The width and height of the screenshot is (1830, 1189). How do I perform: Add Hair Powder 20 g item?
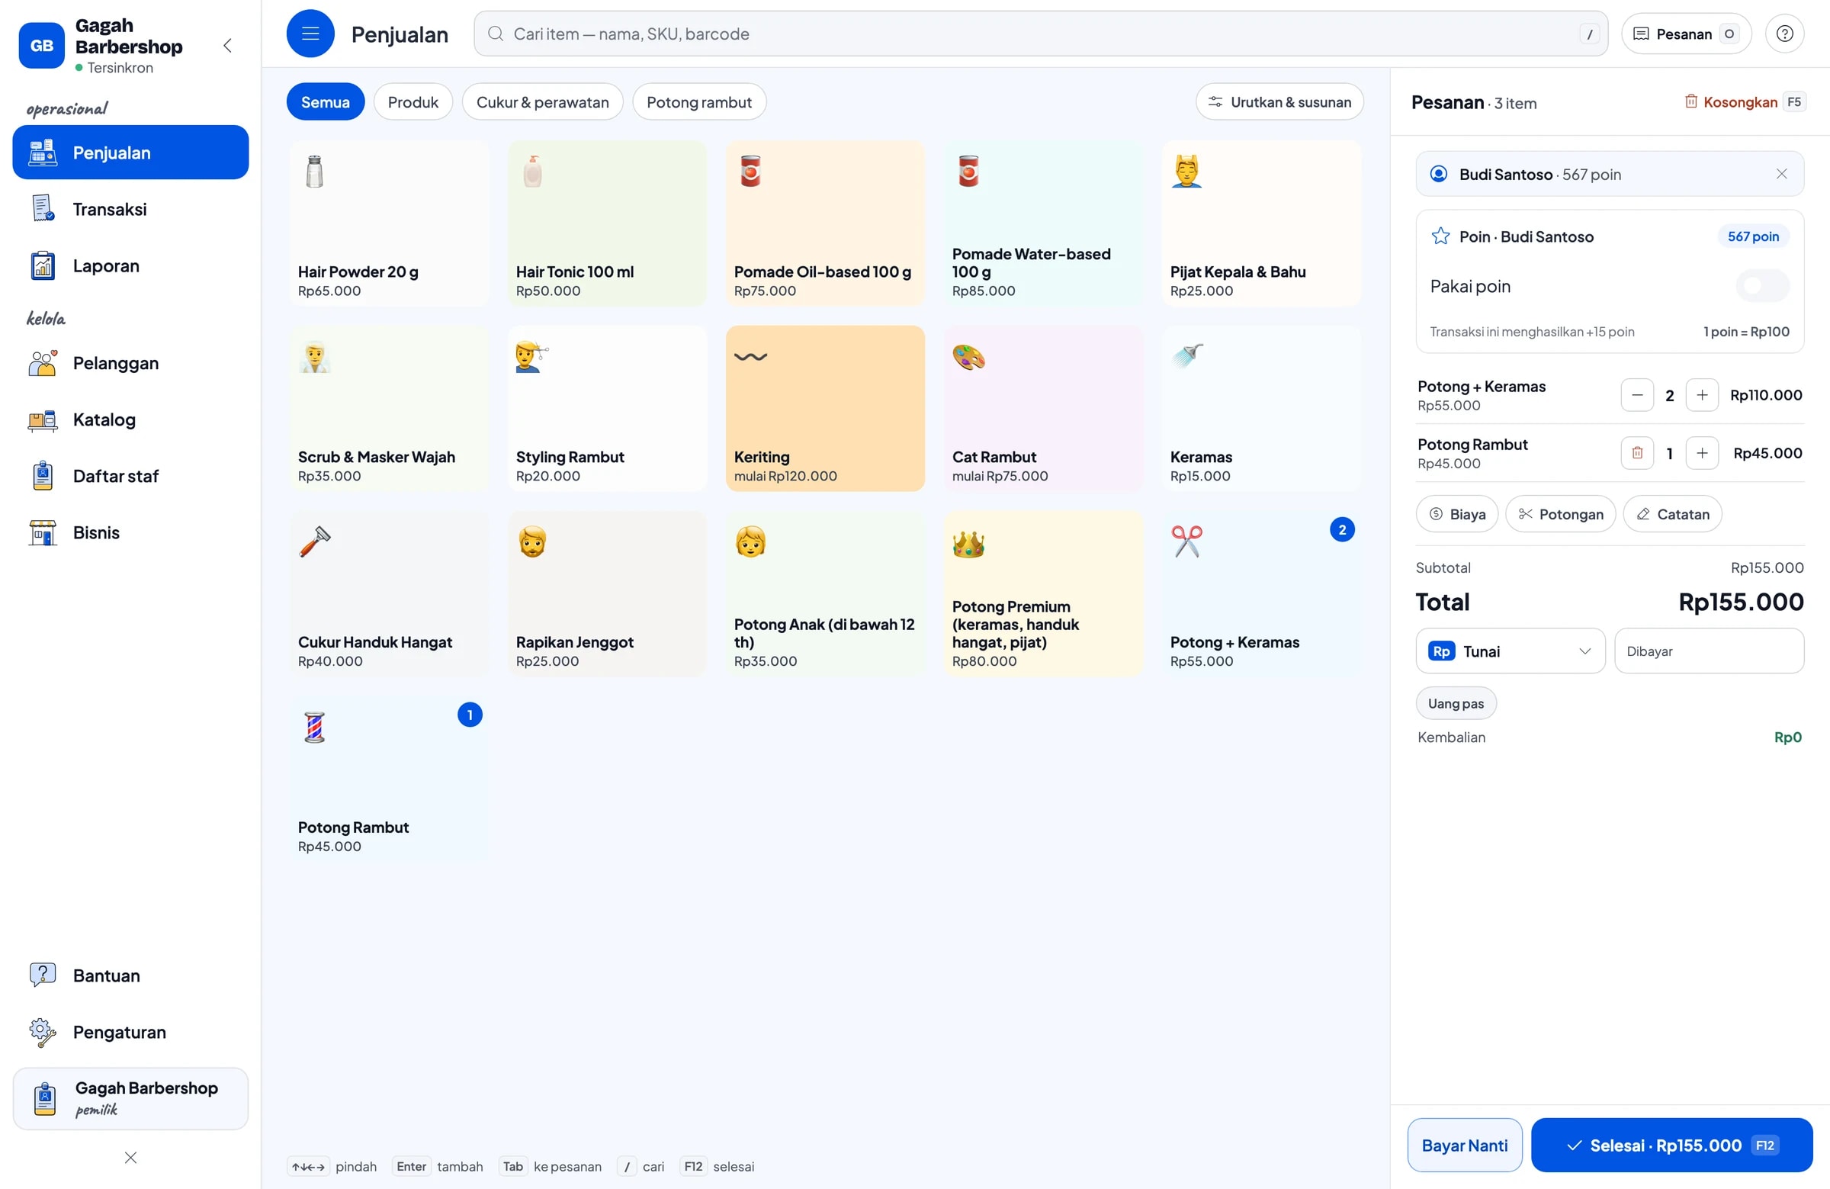[388, 223]
